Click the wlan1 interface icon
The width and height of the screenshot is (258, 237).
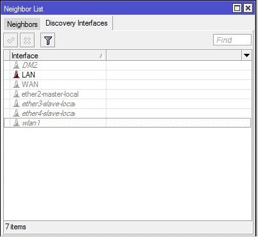(x=16, y=123)
